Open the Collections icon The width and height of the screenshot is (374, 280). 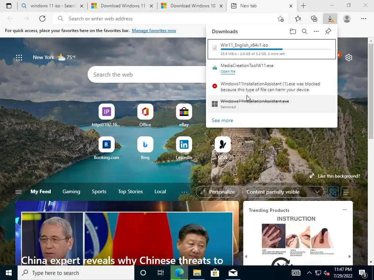(314, 19)
